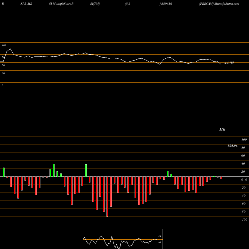The image size is (249, 249).
Task: Click the 30 label on the RSI axis
Action: pos(3,73)
